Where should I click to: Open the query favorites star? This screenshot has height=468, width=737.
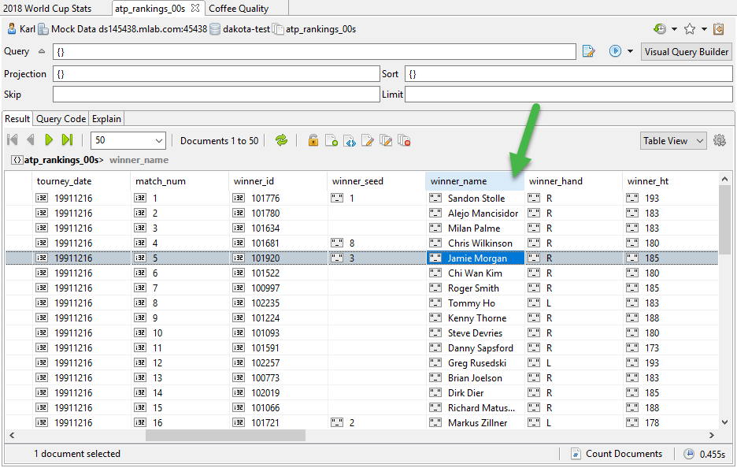(x=690, y=29)
